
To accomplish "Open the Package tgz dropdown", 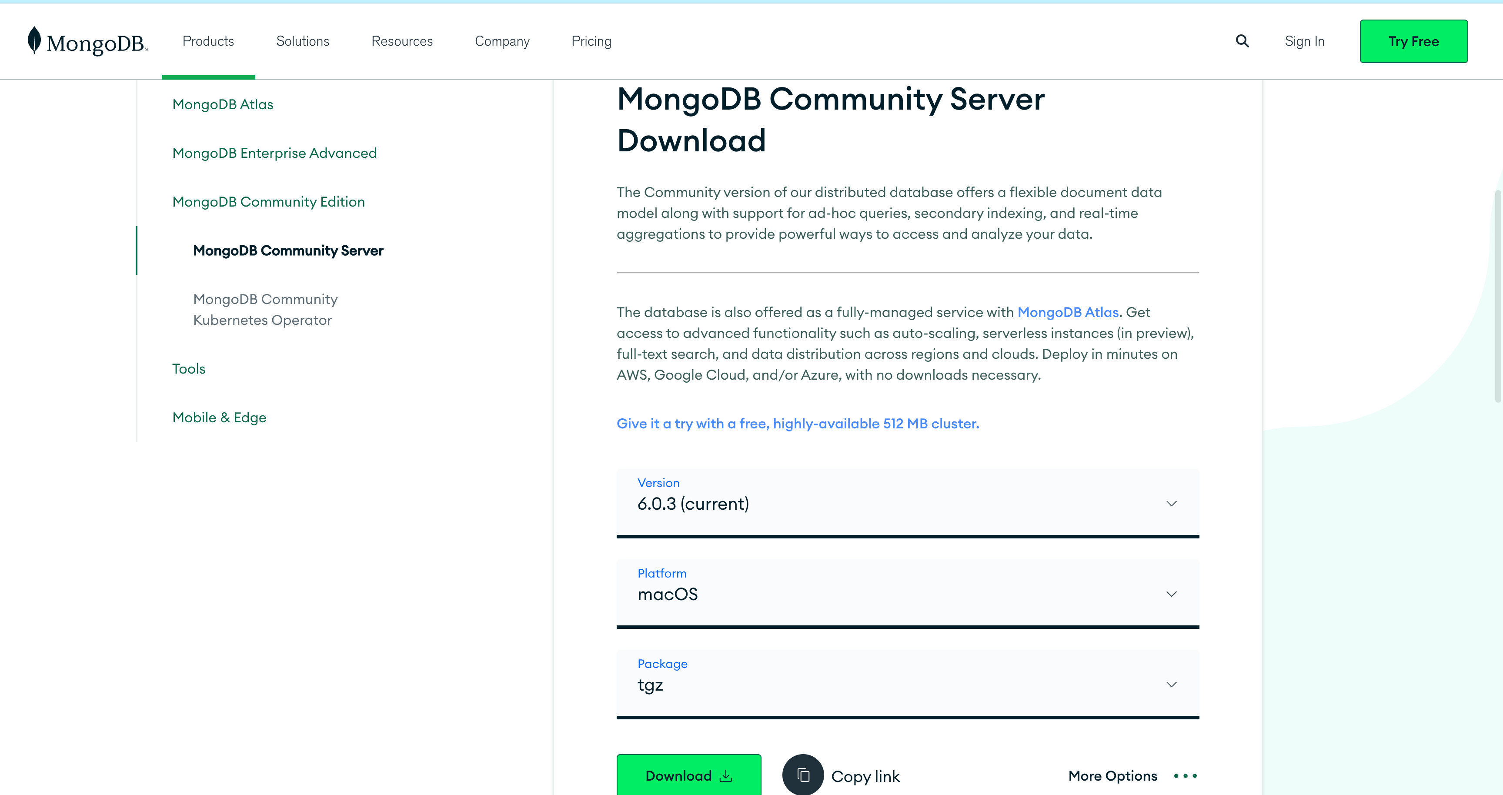I will 908,684.
